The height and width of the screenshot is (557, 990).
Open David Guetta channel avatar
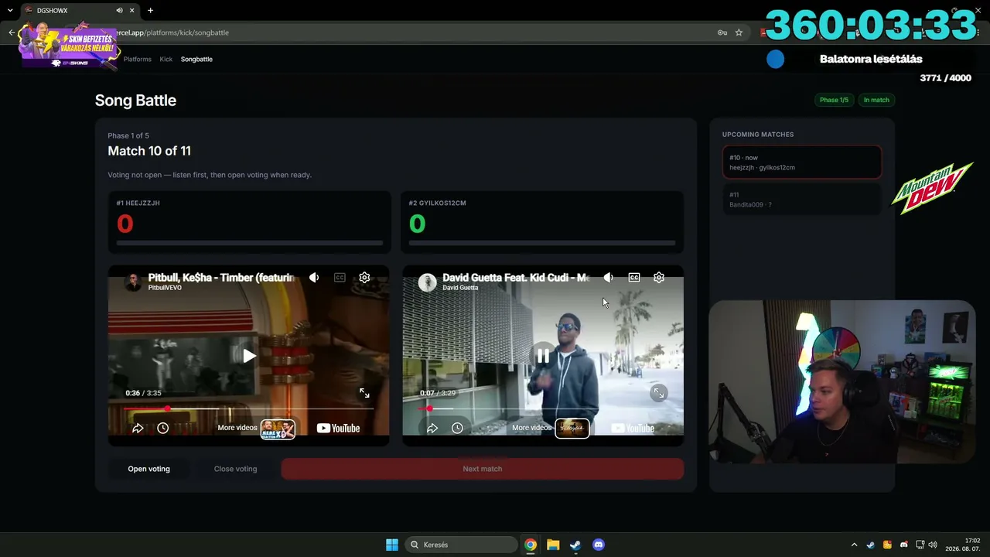[x=427, y=282]
